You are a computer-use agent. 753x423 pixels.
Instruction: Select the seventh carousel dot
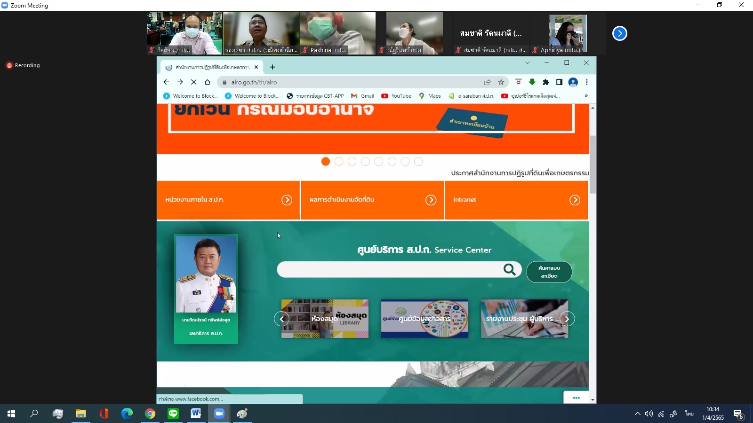pos(405,162)
